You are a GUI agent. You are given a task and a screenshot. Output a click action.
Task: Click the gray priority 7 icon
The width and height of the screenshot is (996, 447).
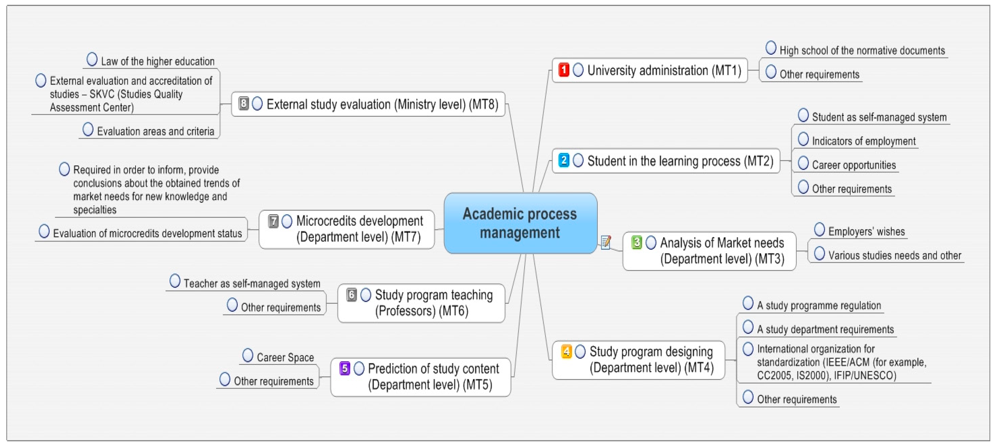[273, 221]
